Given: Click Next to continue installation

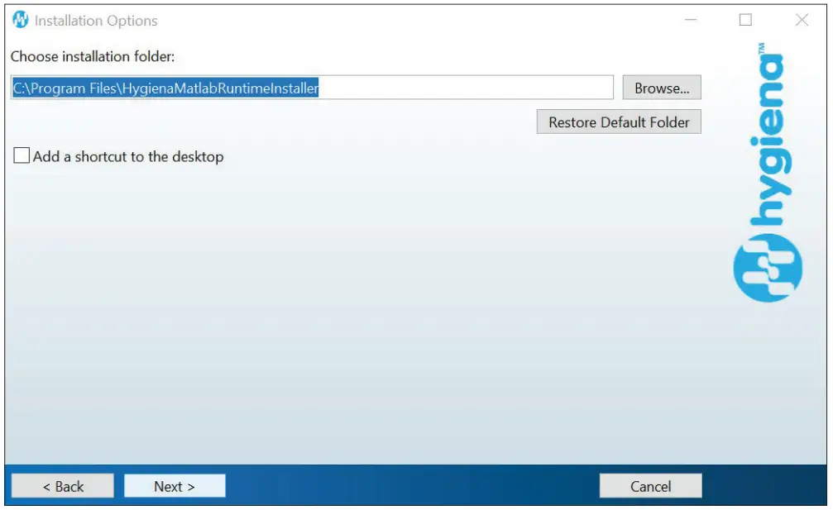Looking at the screenshot, I should (x=174, y=485).
